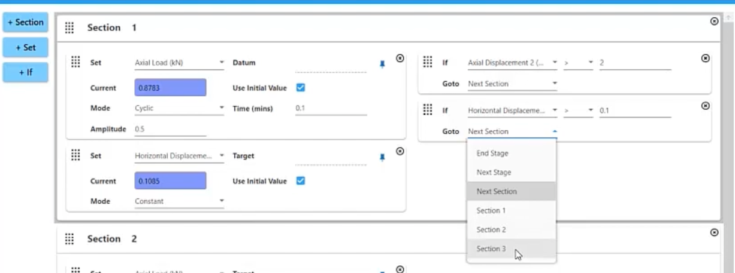Screen dimensions: 735x273
Task: Select Section 3 from the Goto list
Action: pos(491,249)
